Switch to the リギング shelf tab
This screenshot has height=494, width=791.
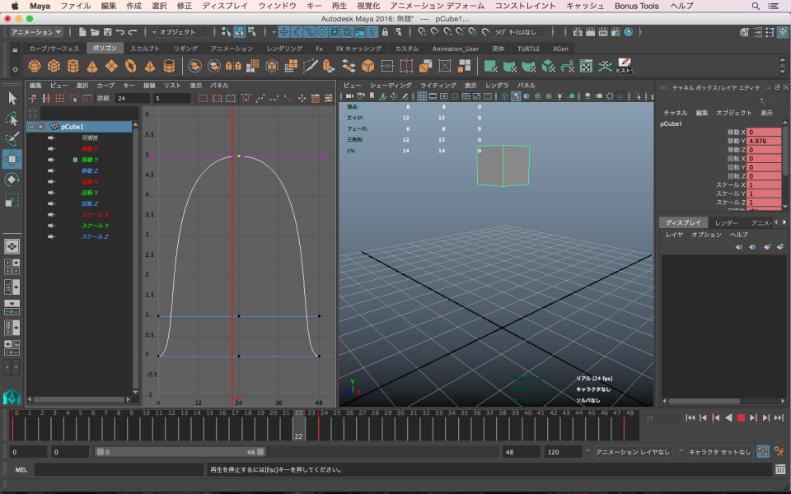point(185,49)
